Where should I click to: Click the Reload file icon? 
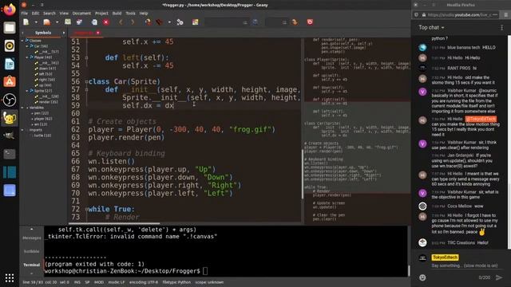tap(94, 22)
